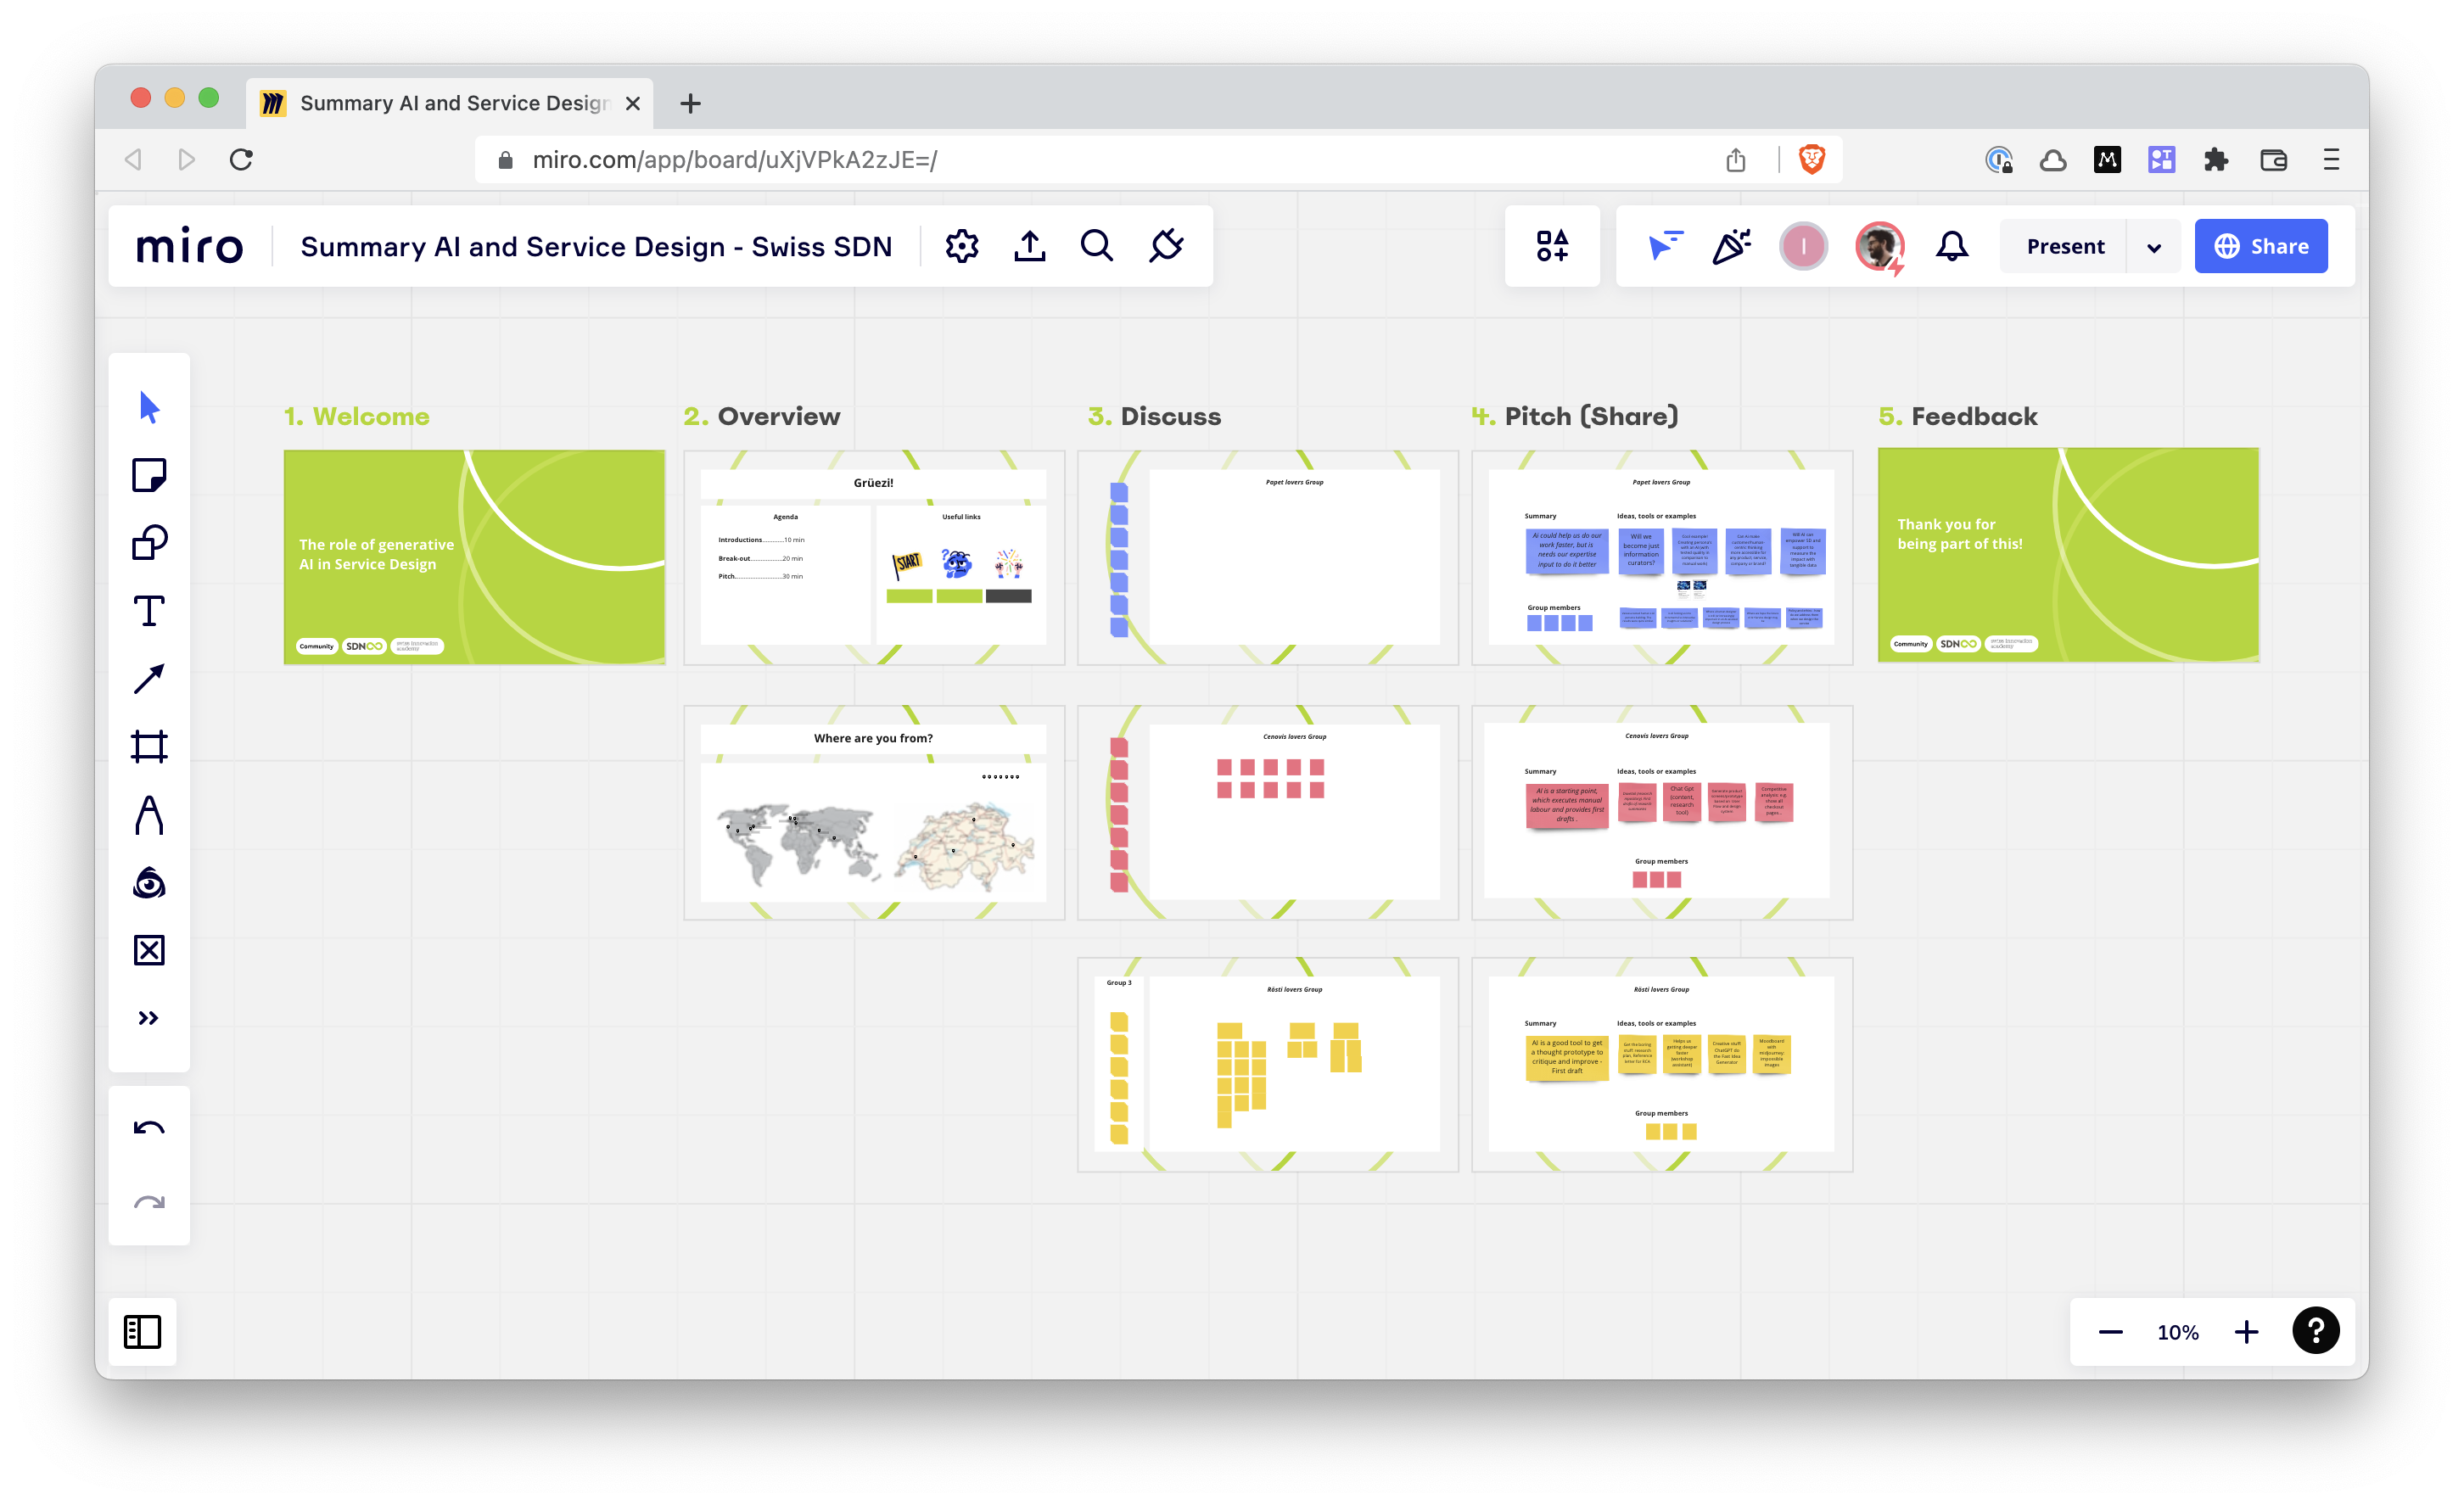Select the shapes tool

pos(149,543)
